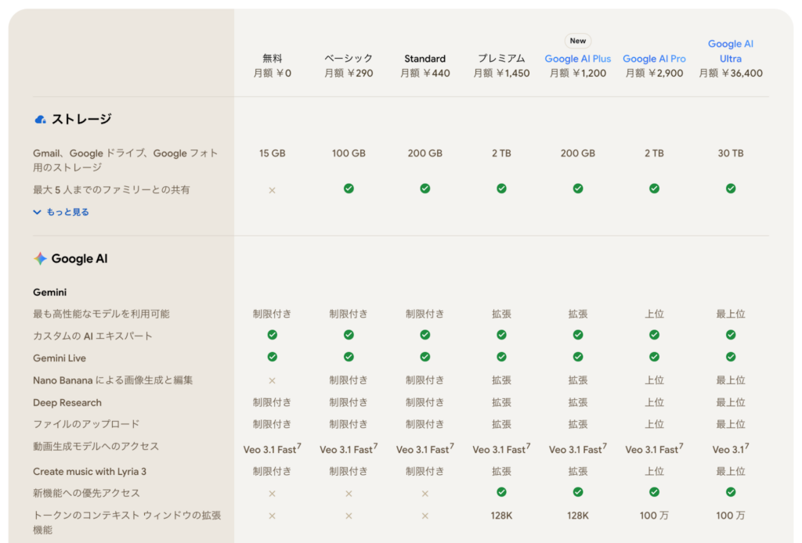Screen dimensions: 802x543
Task: Click the × for トークン拡張 under Standard
Action: [x=425, y=516]
